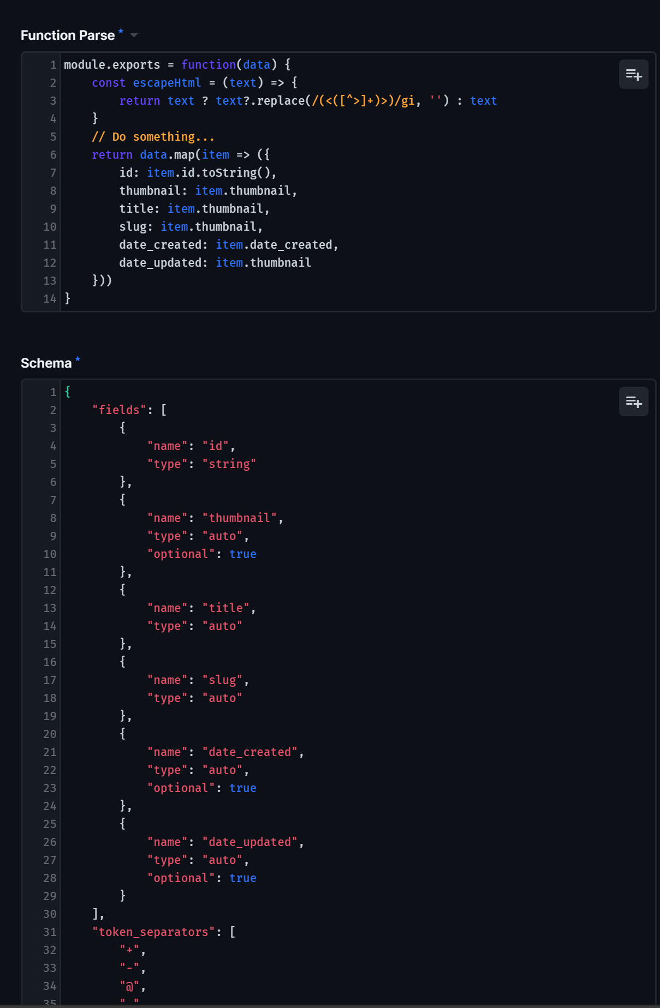Click the Schema field label
The height and width of the screenshot is (1008, 660).
pyautogui.click(x=46, y=363)
